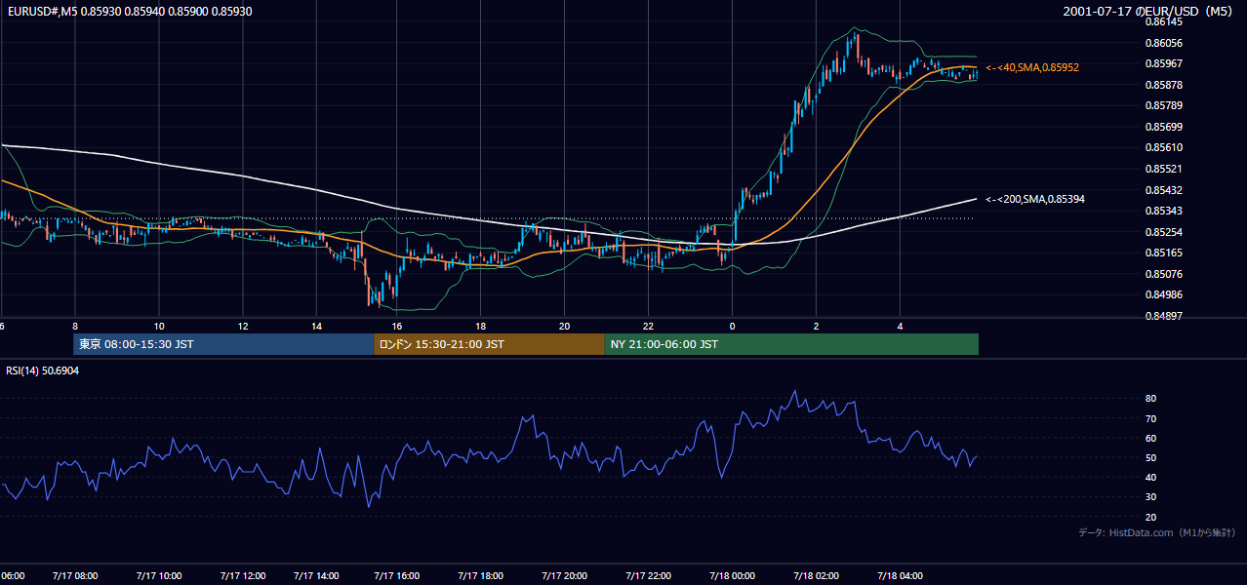Screen dimensions: 1247x585
Task: Click hour 22 on the price chart axis
Action: pos(649,326)
